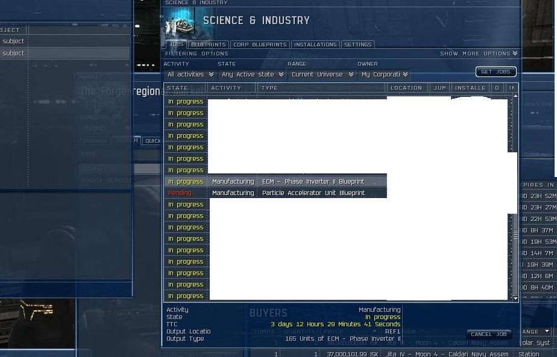Open the Current Universe range dropdown
The image size is (557, 357).
point(322,74)
